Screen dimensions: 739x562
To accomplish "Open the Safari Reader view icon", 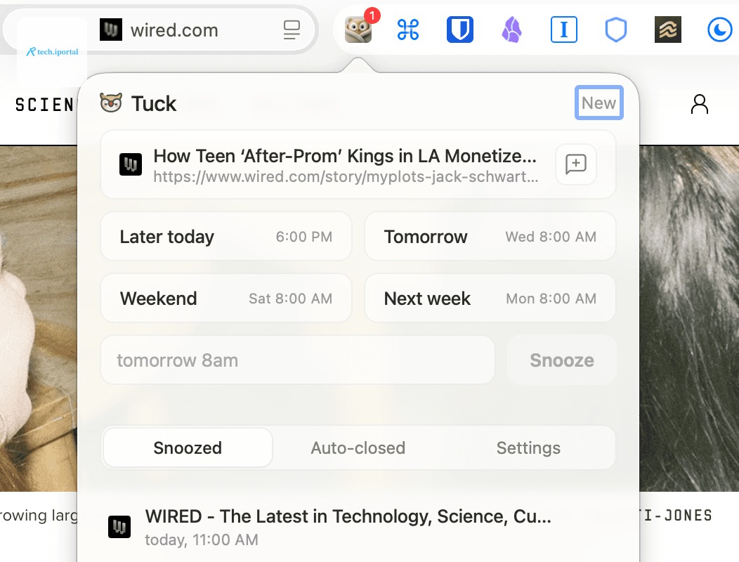I will coord(292,30).
